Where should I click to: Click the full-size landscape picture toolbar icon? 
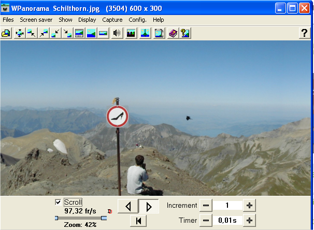pos(91,33)
